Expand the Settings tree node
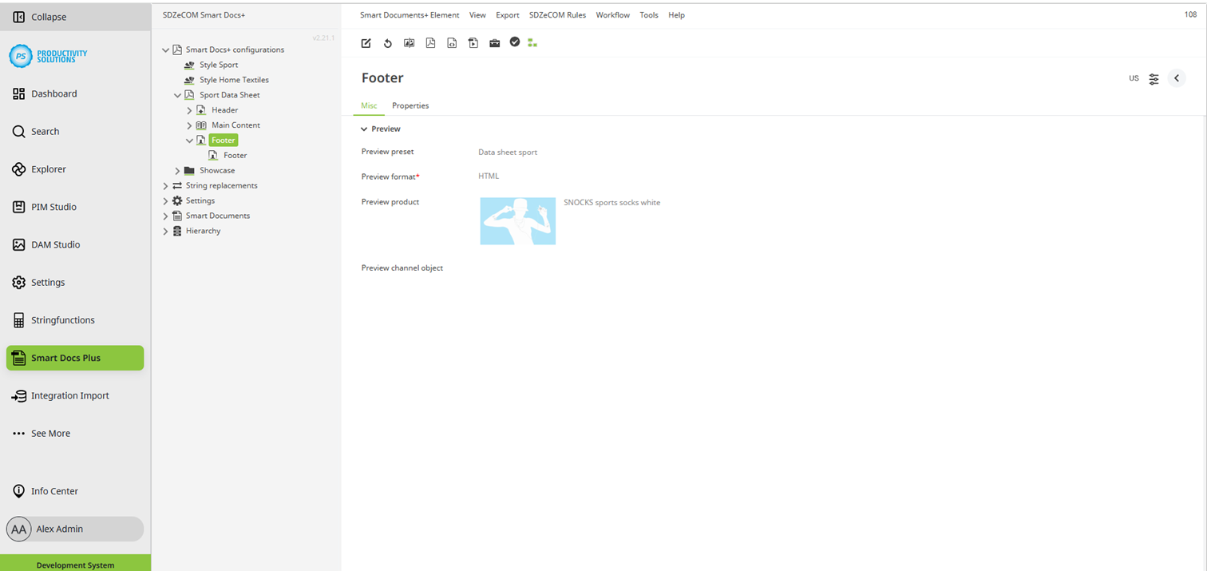This screenshot has height=571, width=1207. click(x=165, y=201)
